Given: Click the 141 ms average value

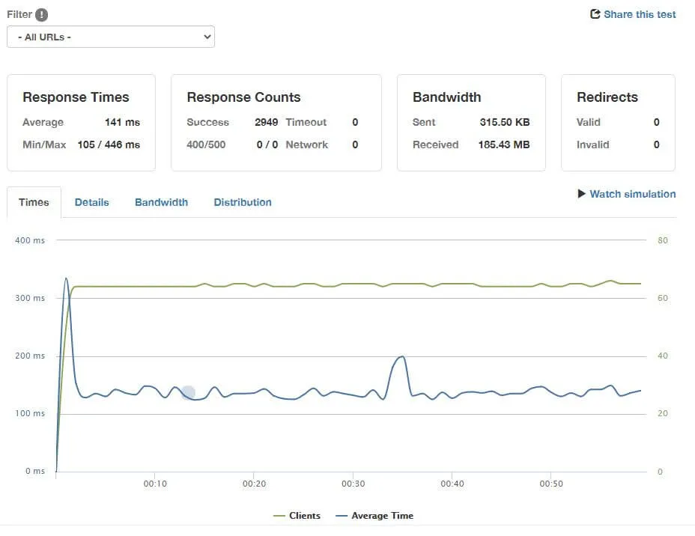Looking at the screenshot, I should [x=122, y=122].
